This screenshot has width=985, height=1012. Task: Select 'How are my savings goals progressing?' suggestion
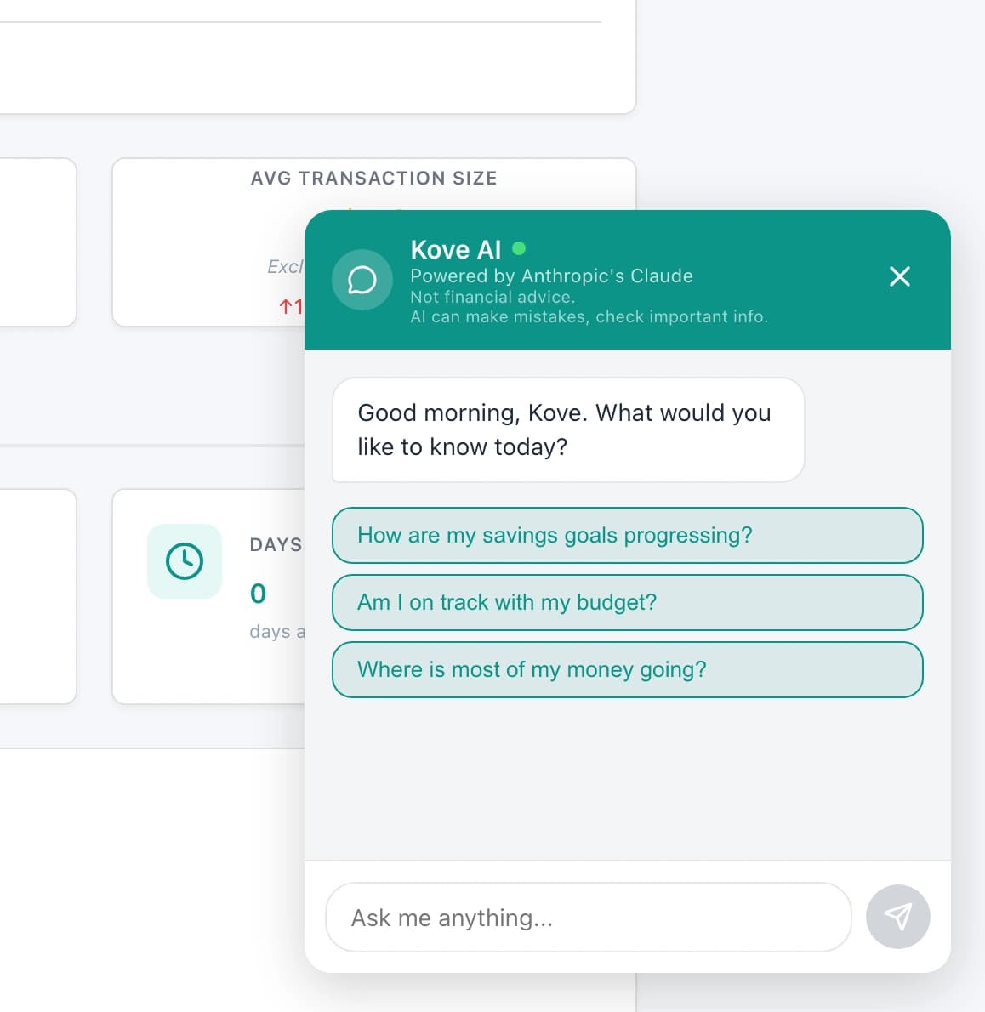tap(628, 535)
